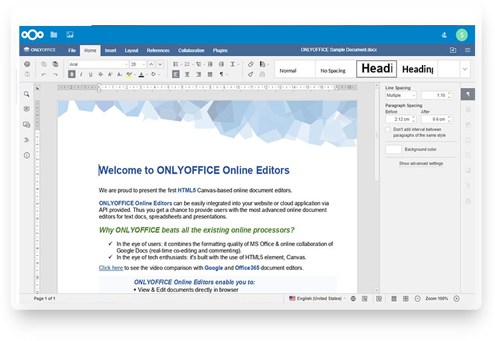Image resolution: width=495 pixels, height=341 pixels.
Task: Switch to the Plugins tab
Action: (221, 51)
